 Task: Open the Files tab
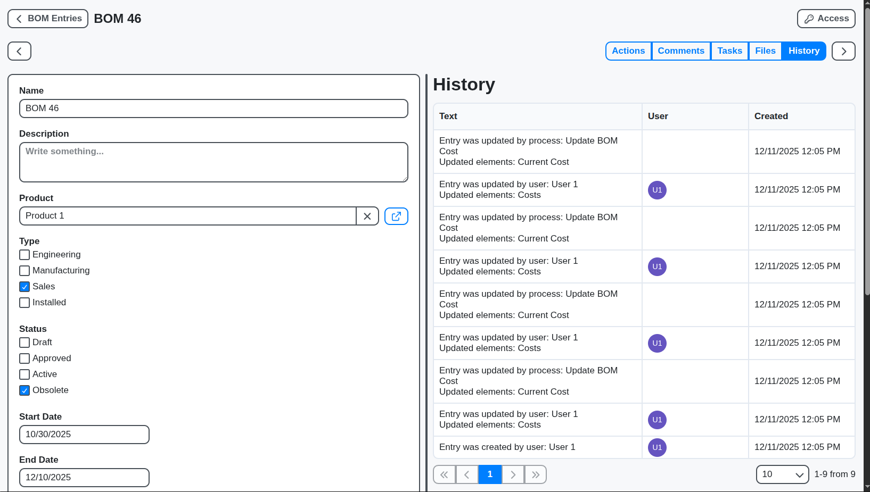tap(765, 51)
